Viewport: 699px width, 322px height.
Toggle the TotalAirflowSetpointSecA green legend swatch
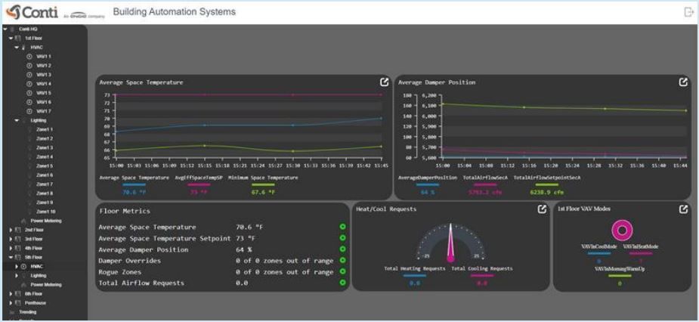(x=546, y=184)
